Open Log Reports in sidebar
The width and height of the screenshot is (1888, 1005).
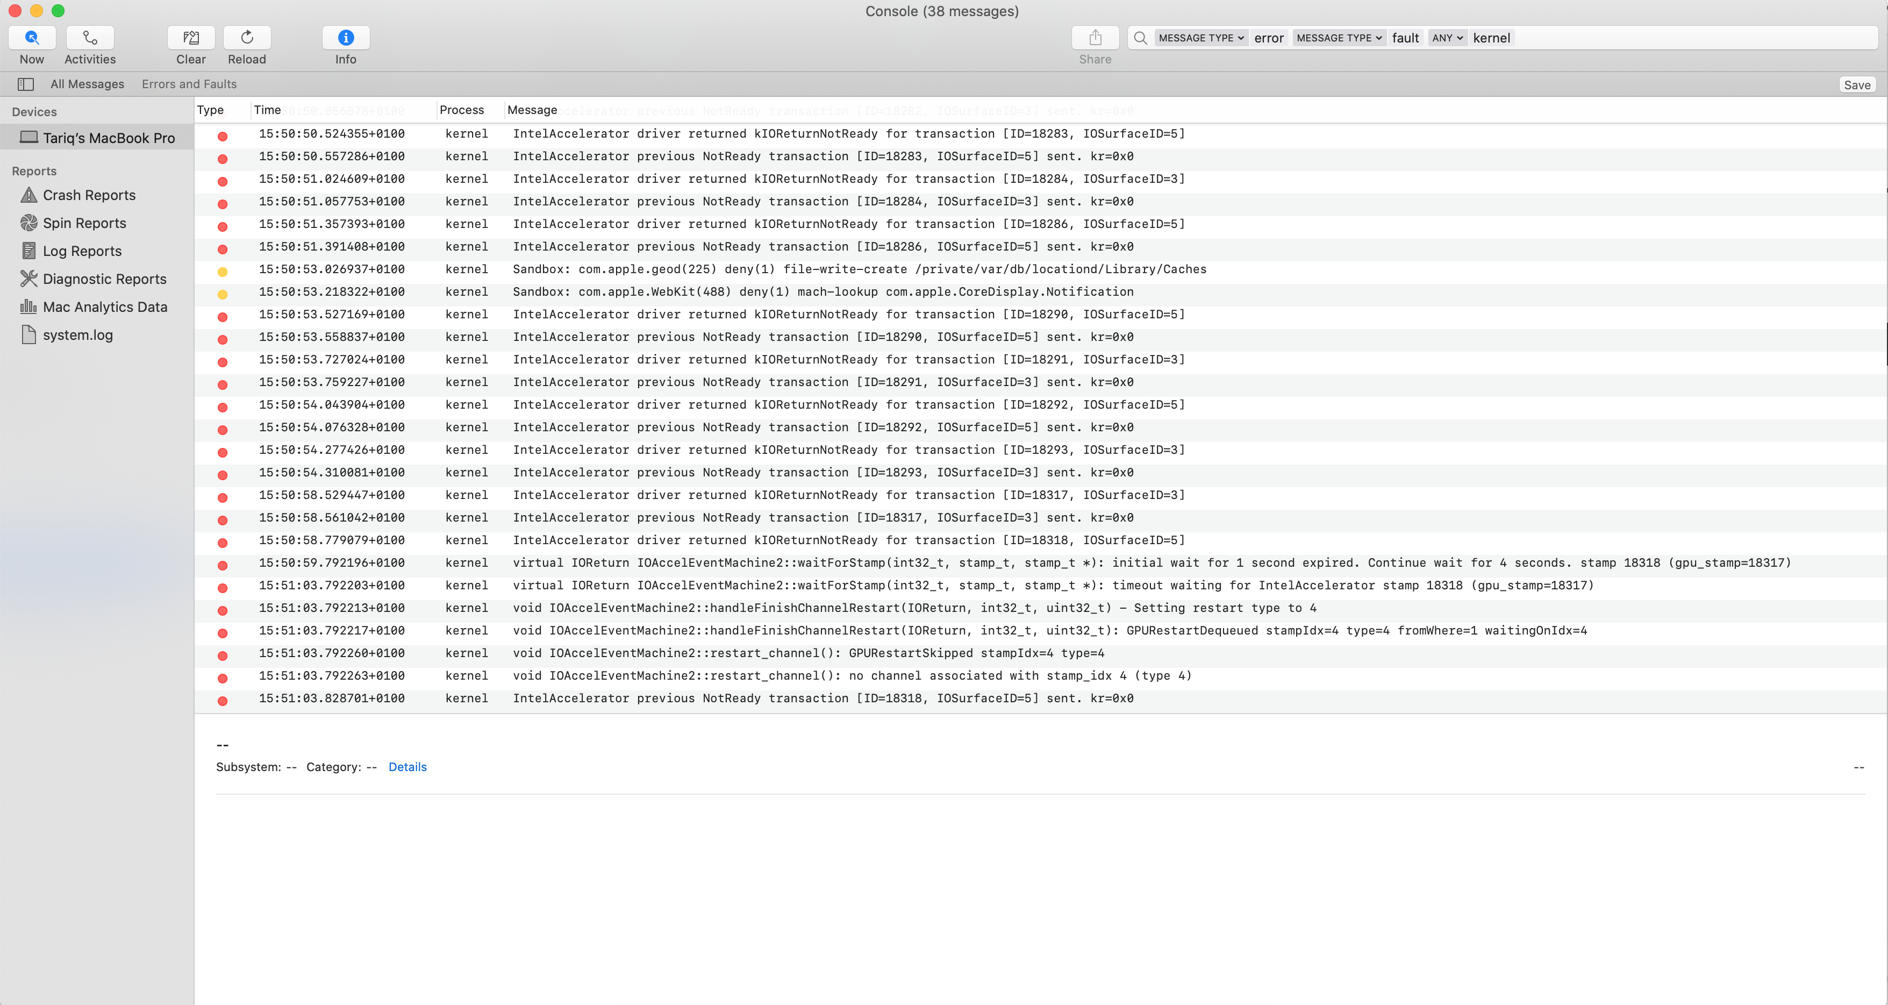point(82,251)
